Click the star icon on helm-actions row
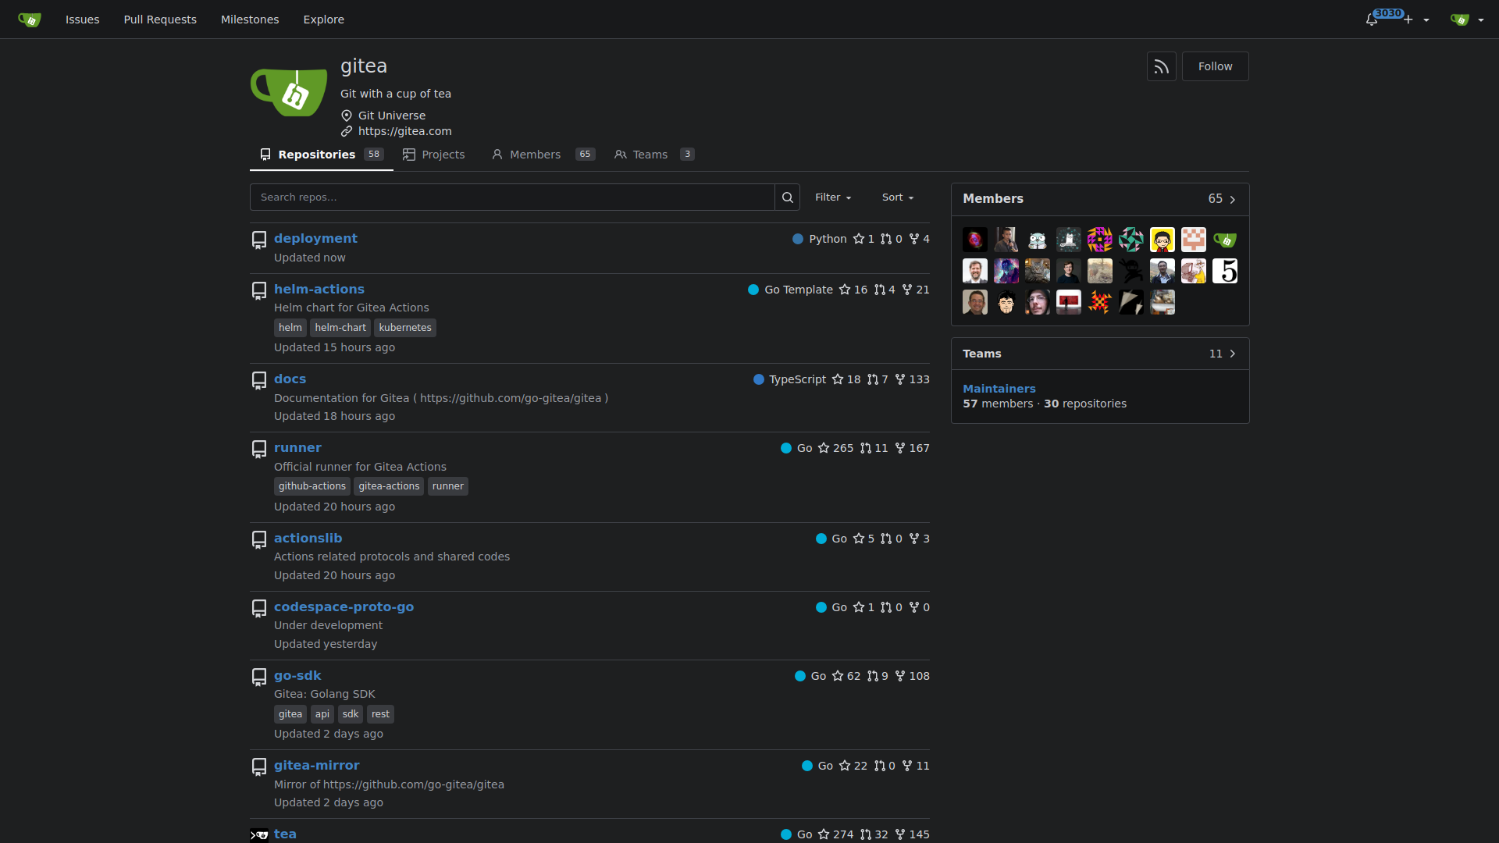The width and height of the screenshot is (1499, 843). 845,290
